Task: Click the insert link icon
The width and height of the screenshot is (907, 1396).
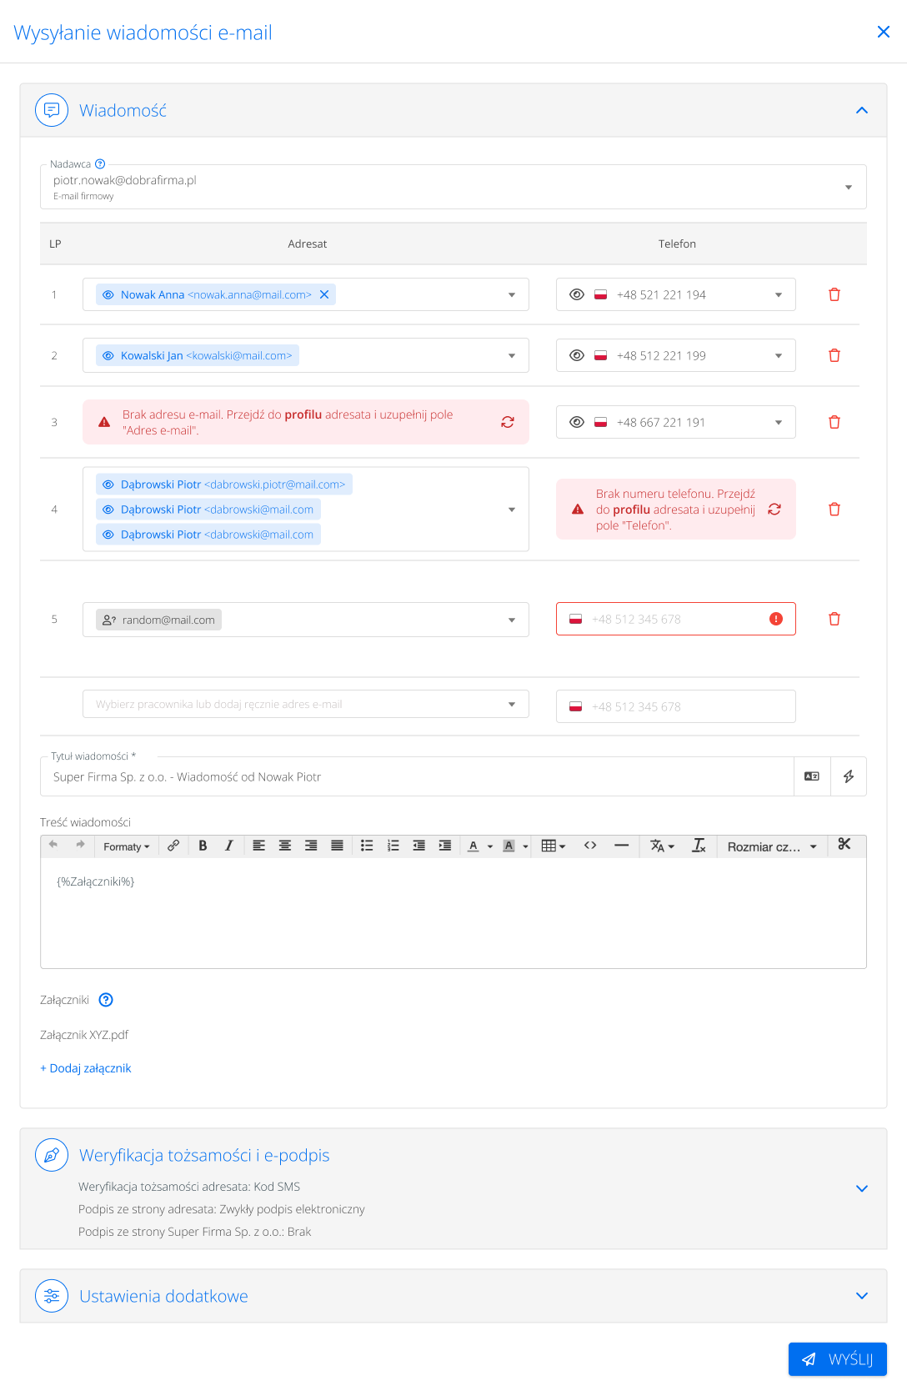Action: [x=173, y=846]
